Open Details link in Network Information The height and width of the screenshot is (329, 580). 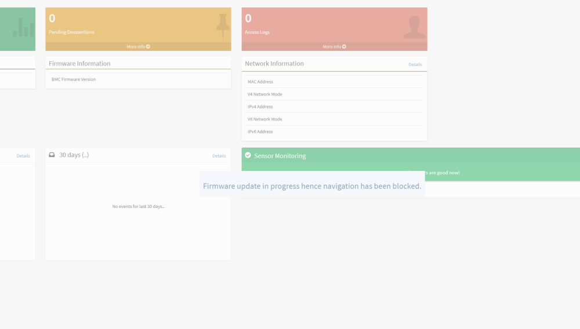pos(415,65)
